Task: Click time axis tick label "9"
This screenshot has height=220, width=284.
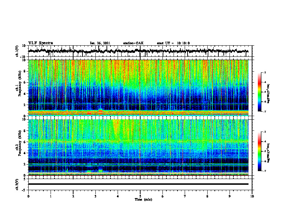Action: 229,196
